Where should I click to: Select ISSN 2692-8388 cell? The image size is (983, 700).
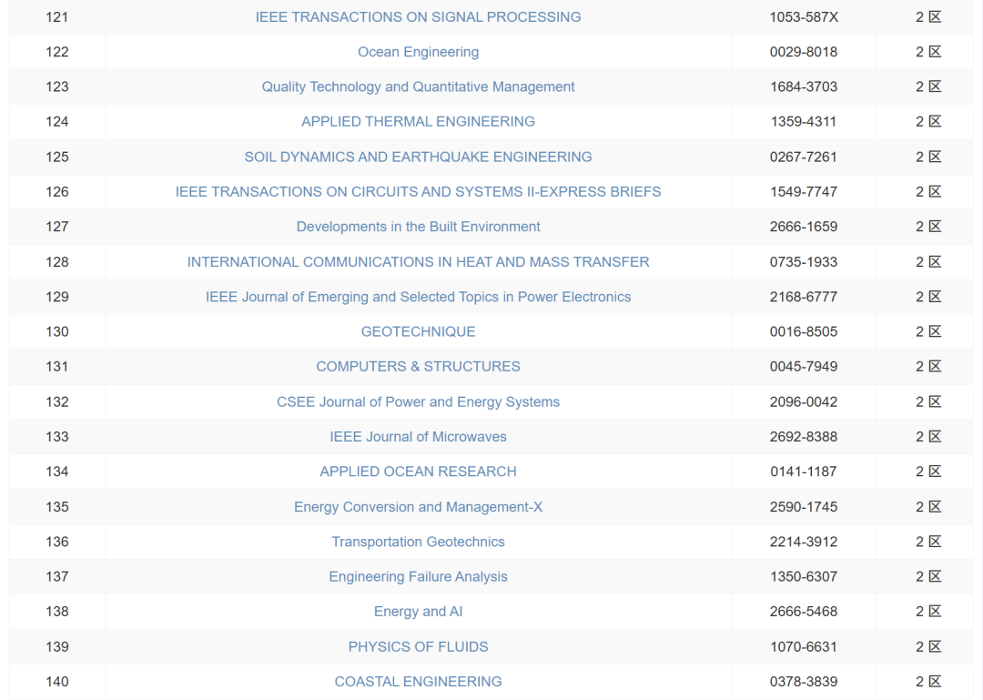(804, 437)
